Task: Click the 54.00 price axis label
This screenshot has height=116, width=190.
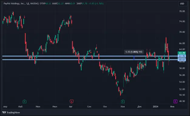Action: point(182,82)
